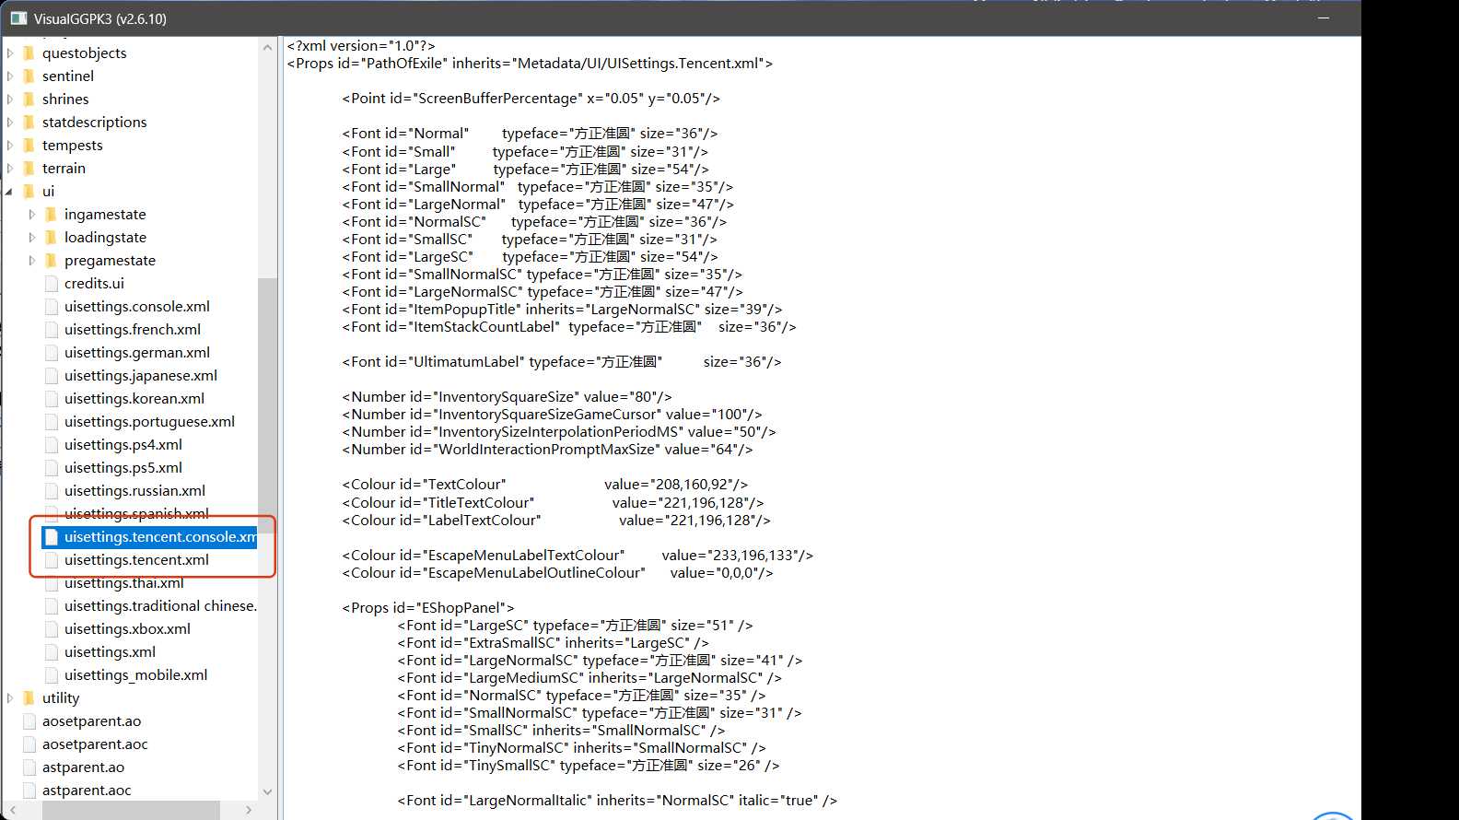Open uisettings.japanese.xml file

[x=140, y=376]
